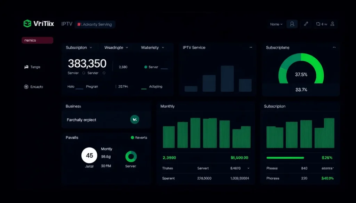Expand the Subsciption dropdown
356x203 pixels.
(79, 48)
